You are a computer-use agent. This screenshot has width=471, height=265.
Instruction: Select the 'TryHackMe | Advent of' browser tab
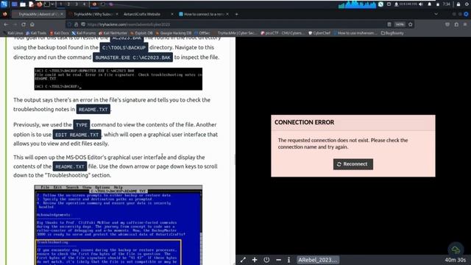click(38, 14)
